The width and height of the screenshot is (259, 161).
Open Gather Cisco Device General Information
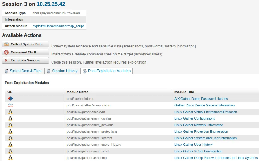(x=204, y=105)
